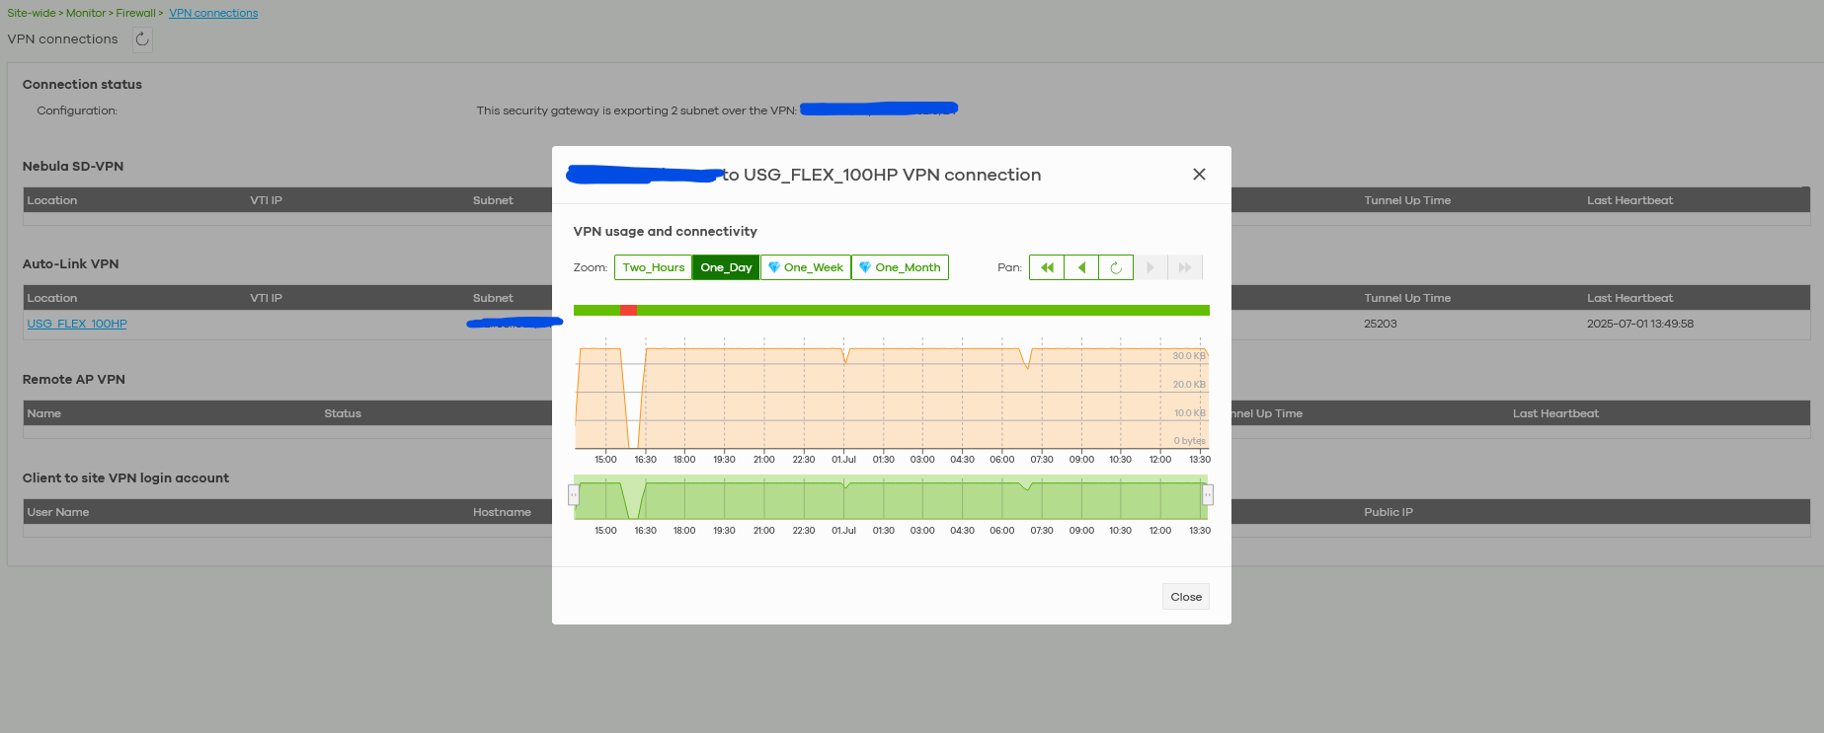Select the Two_Hours zoom option
Screen dimensions: 1824x733
coord(653,267)
